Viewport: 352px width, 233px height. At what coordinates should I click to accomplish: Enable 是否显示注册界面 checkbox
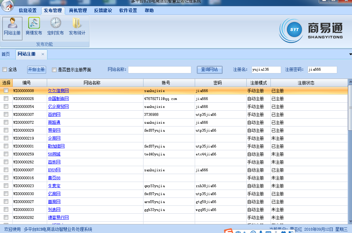click(54, 70)
